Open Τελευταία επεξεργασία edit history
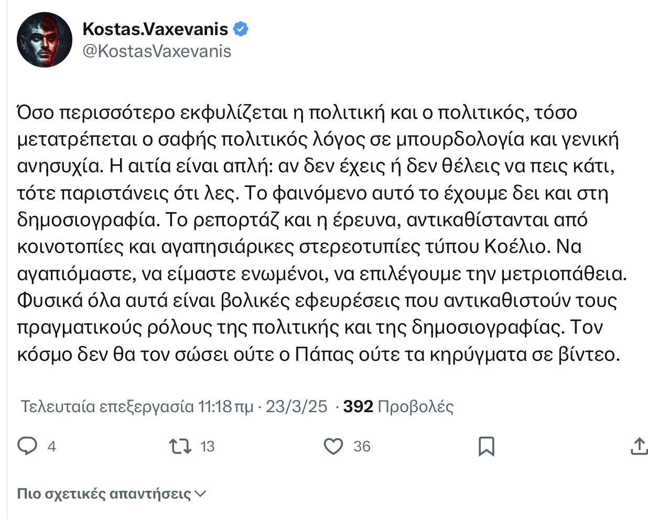Screen dimensions: 648x519 [107, 407]
